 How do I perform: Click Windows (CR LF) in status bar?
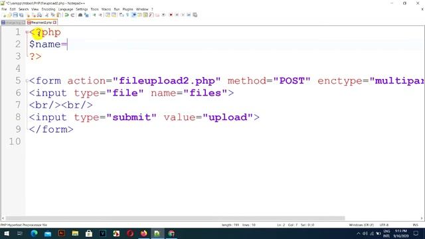coord(361,225)
